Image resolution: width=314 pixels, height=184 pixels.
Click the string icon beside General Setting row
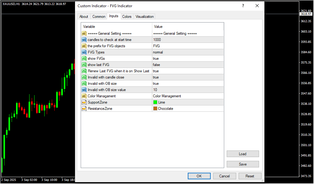point(84,33)
